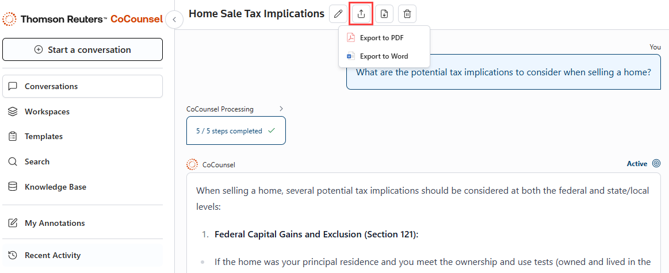The width and height of the screenshot is (669, 273).
Task: Choose Export to PDF
Action: [381, 38]
